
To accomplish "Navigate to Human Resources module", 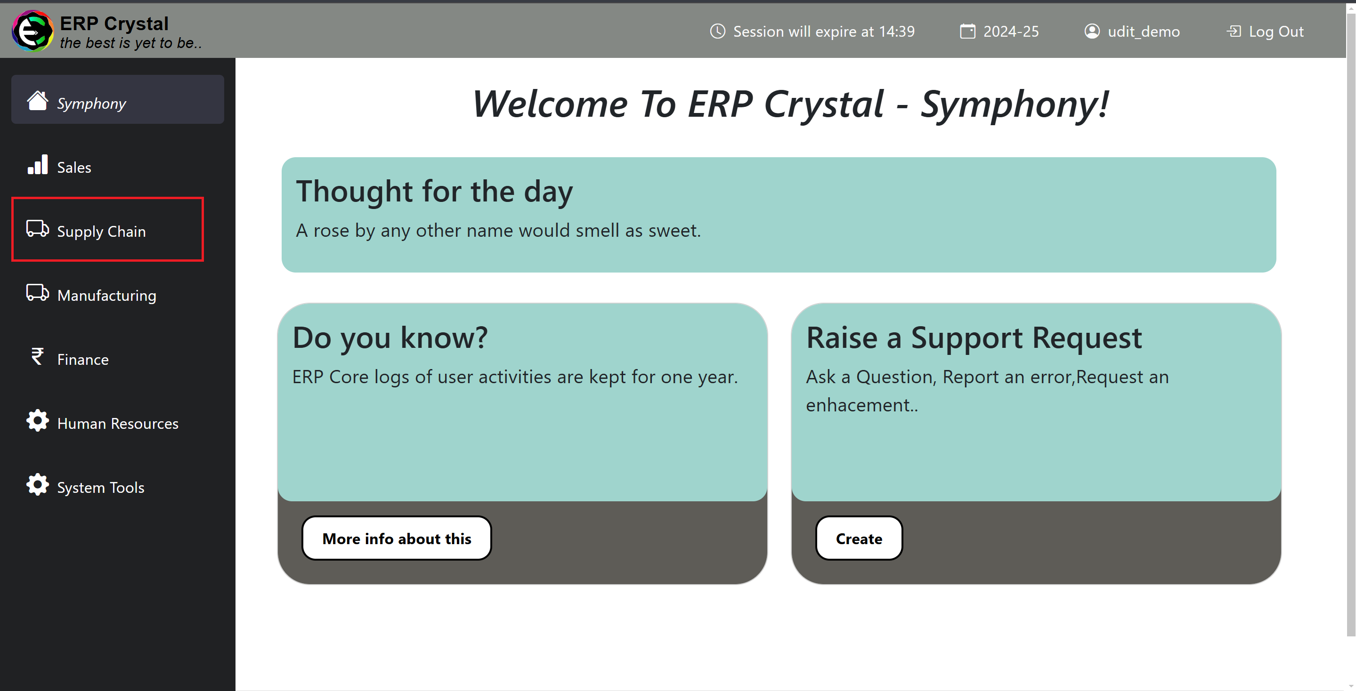I will pos(117,423).
